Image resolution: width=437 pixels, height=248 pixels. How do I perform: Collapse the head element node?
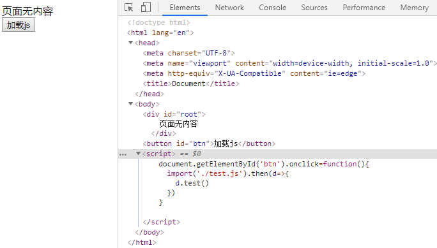click(130, 43)
